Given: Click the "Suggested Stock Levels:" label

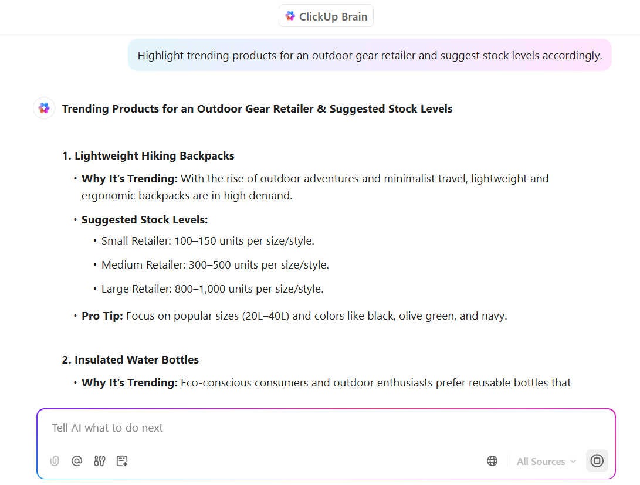Looking at the screenshot, I should 145,220.
